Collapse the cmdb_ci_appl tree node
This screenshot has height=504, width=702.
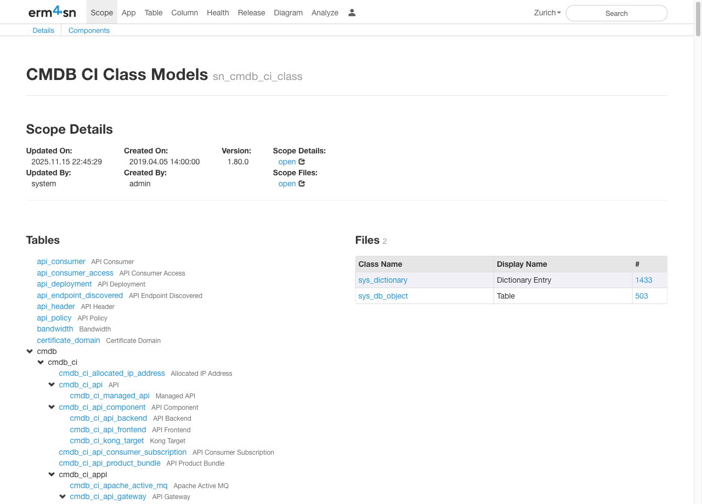[52, 474]
